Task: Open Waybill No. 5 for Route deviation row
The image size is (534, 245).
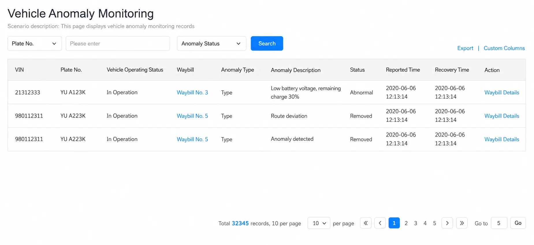Action: [x=192, y=116]
